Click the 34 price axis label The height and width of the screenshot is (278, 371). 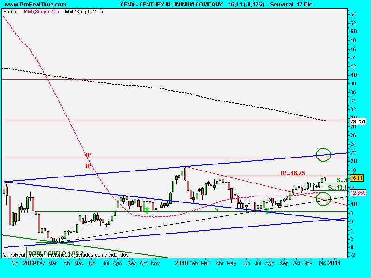coord(353,101)
